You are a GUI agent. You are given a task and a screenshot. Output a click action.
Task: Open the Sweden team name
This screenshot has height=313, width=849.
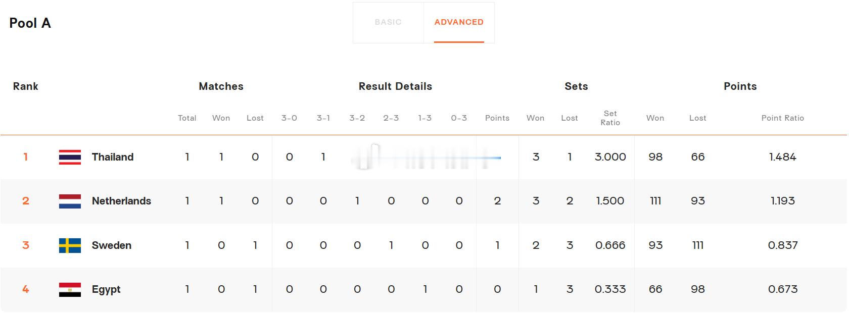112,245
